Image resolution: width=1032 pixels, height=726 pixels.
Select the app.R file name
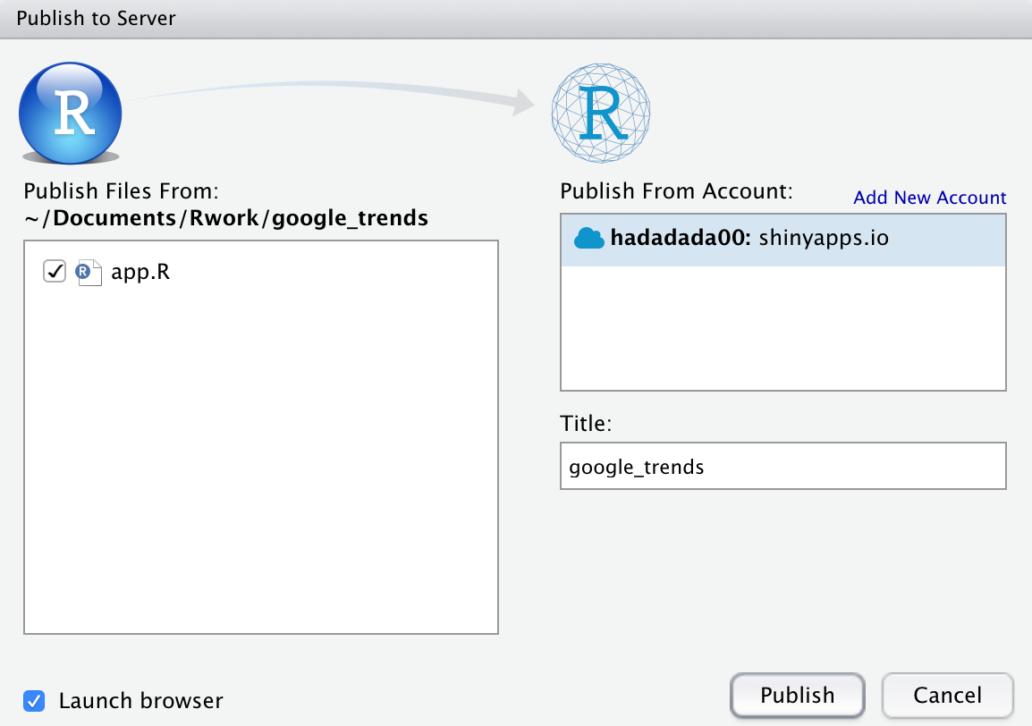(140, 272)
